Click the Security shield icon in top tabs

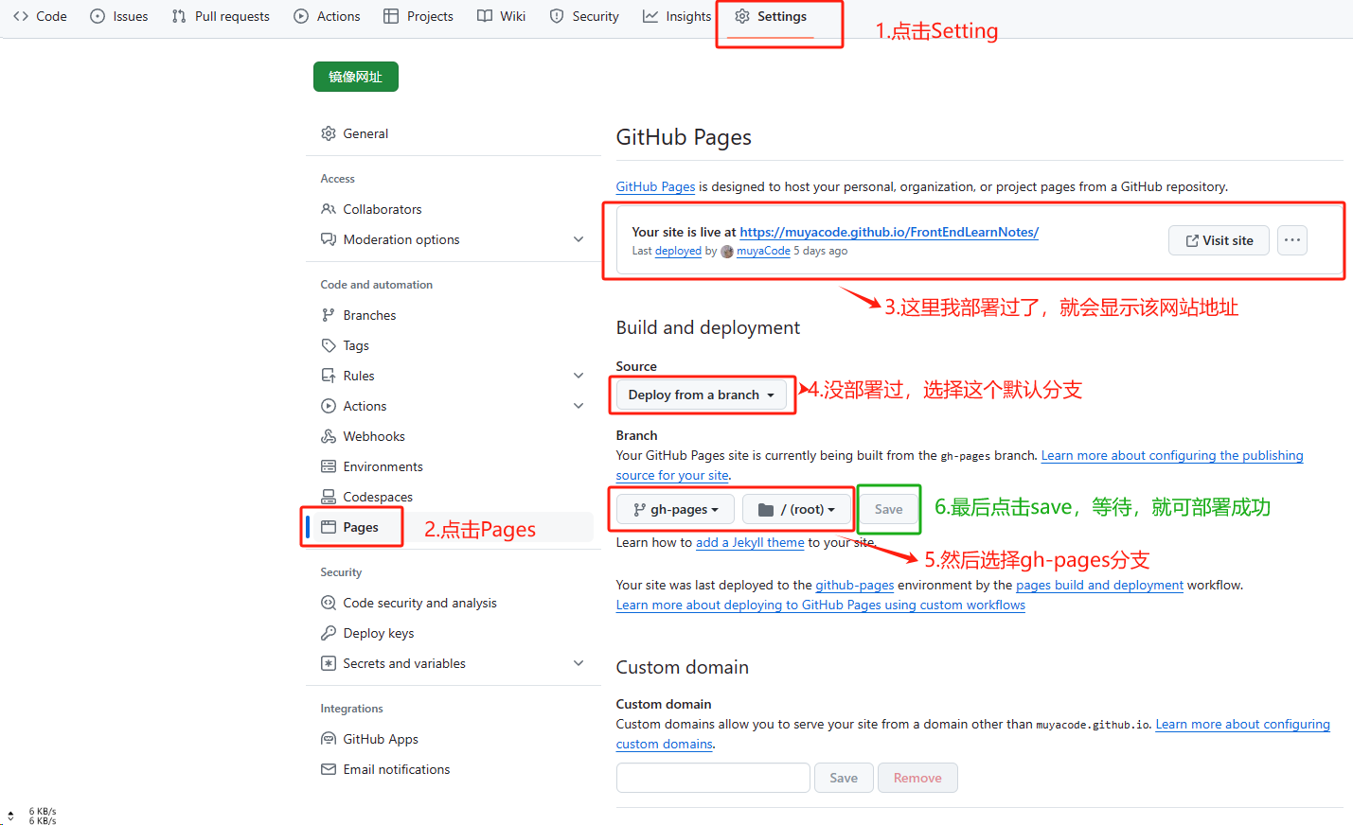click(x=557, y=16)
